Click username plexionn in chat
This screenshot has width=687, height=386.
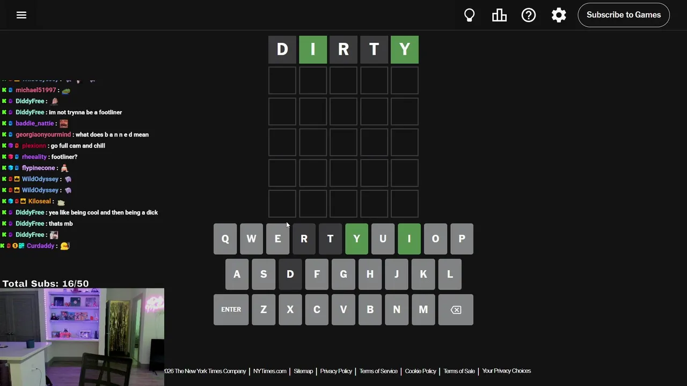[x=34, y=146]
